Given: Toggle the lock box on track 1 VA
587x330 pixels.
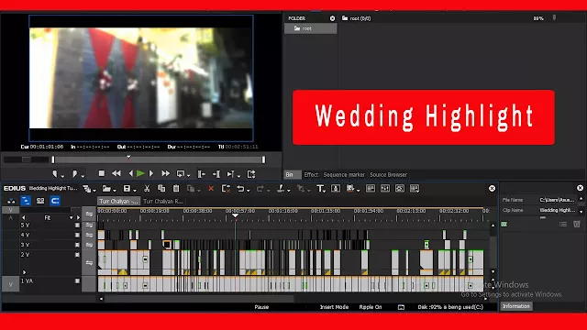Looking at the screenshot, I should click(x=77, y=280).
